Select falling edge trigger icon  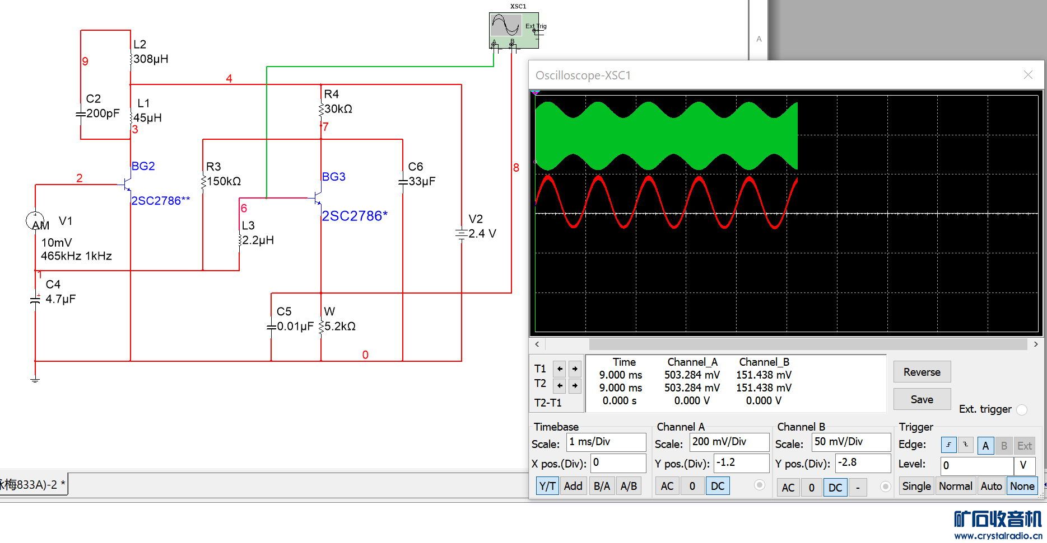click(966, 445)
